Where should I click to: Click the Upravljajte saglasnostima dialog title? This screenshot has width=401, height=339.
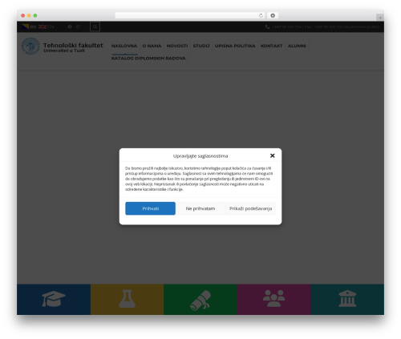(200, 155)
